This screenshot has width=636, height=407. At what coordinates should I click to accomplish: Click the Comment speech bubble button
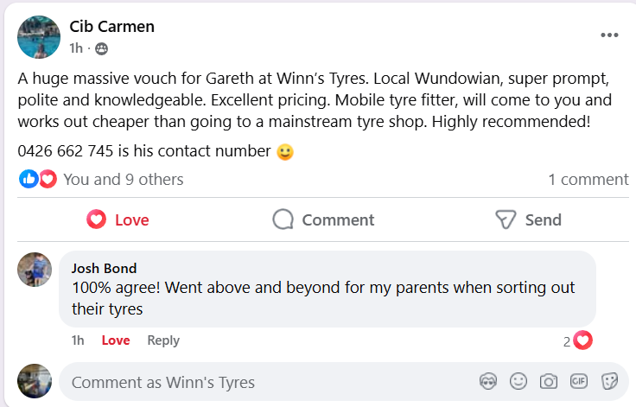coord(323,219)
